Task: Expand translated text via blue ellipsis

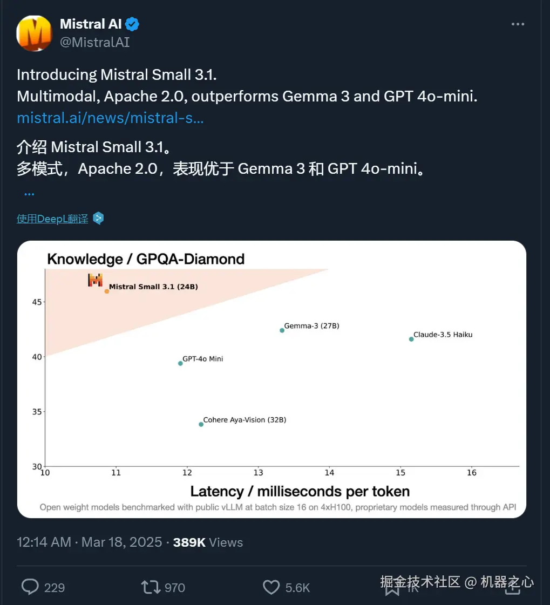Action: (x=29, y=194)
